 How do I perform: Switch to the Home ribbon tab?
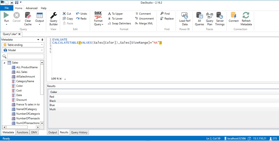coord(19,8)
